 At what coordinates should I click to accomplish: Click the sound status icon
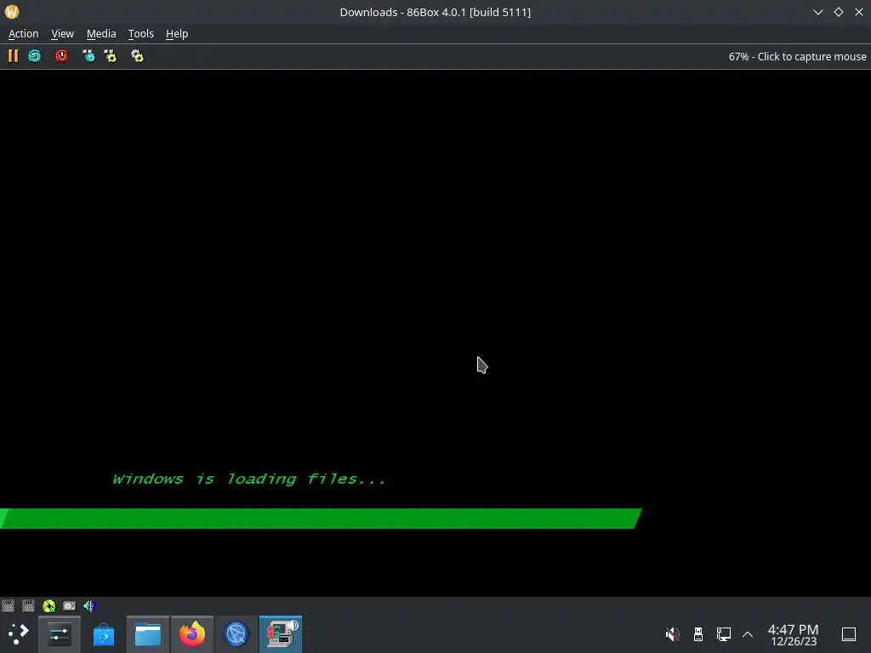89,605
